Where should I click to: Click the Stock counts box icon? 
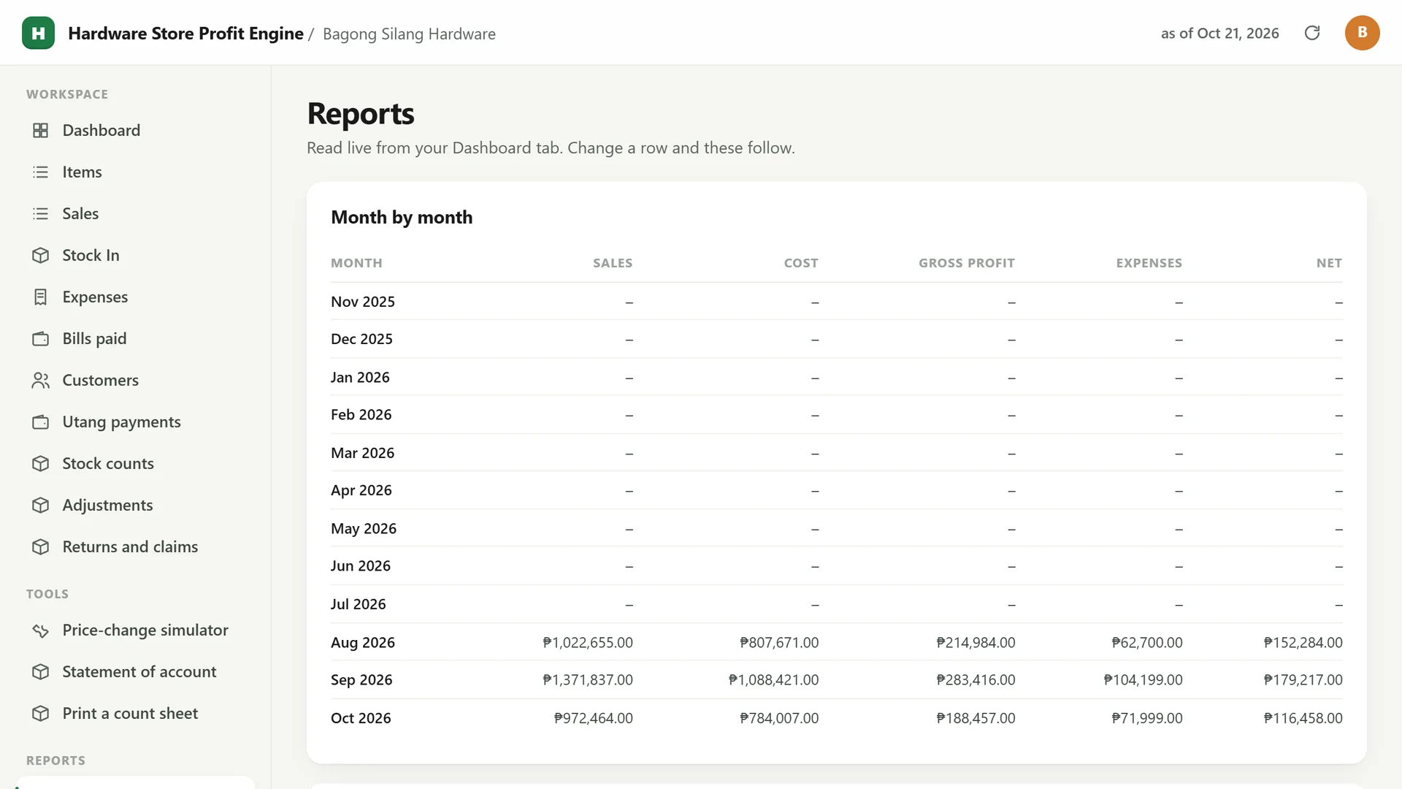pyautogui.click(x=41, y=463)
